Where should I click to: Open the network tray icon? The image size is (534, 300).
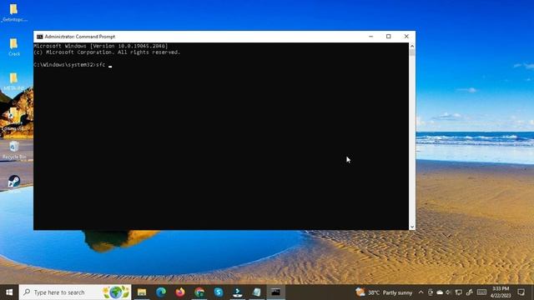[x=459, y=292]
